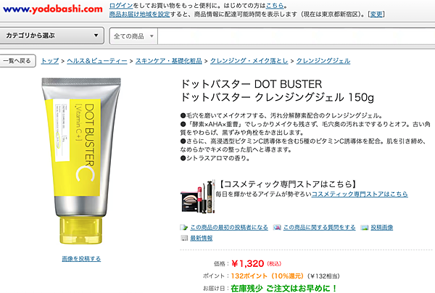Click the 一覧へ戻る button
Screen dimensions: 435x293
tap(17, 61)
